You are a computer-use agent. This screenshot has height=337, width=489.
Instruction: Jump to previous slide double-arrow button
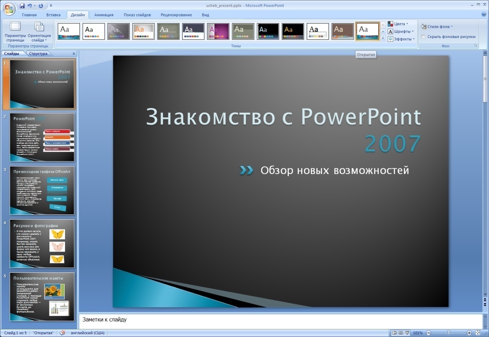pos(485,300)
